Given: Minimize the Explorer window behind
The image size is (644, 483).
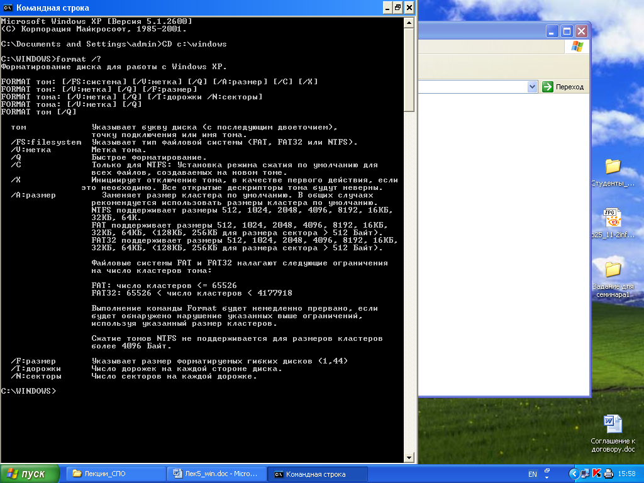Looking at the screenshot, I should 552,31.
